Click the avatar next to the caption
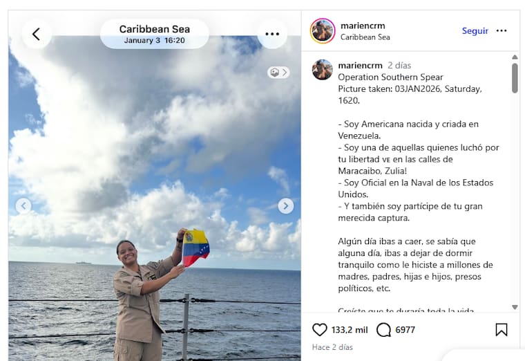Viewport: 525px width, 361px height. point(323,70)
